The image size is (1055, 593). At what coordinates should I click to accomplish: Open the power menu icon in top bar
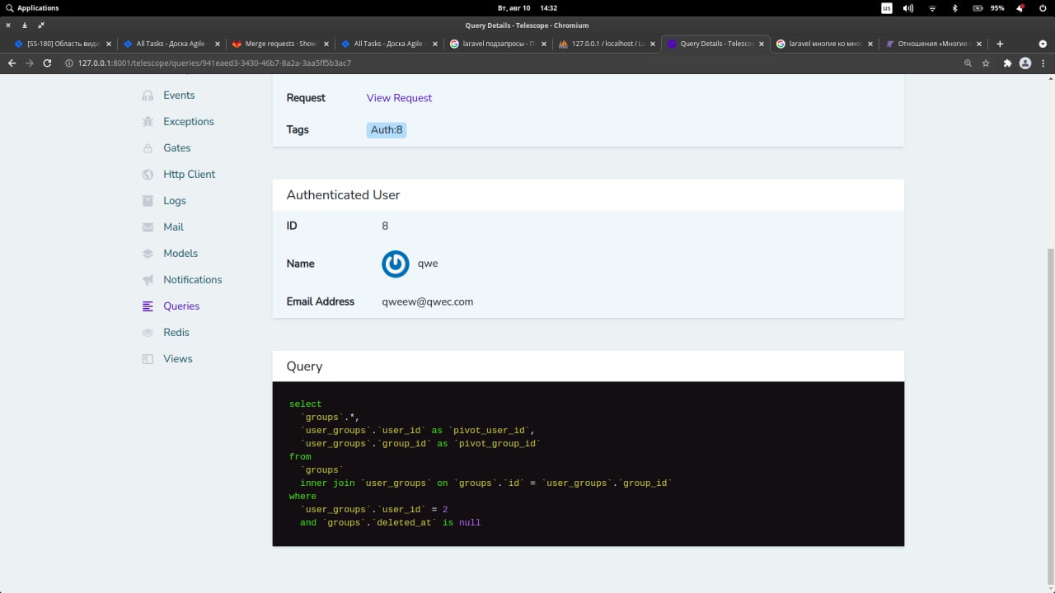tap(1043, 8)
